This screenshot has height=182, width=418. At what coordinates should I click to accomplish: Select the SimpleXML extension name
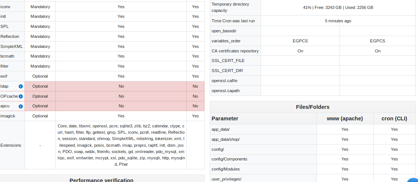pyautogui.click(x=12, y=46)
